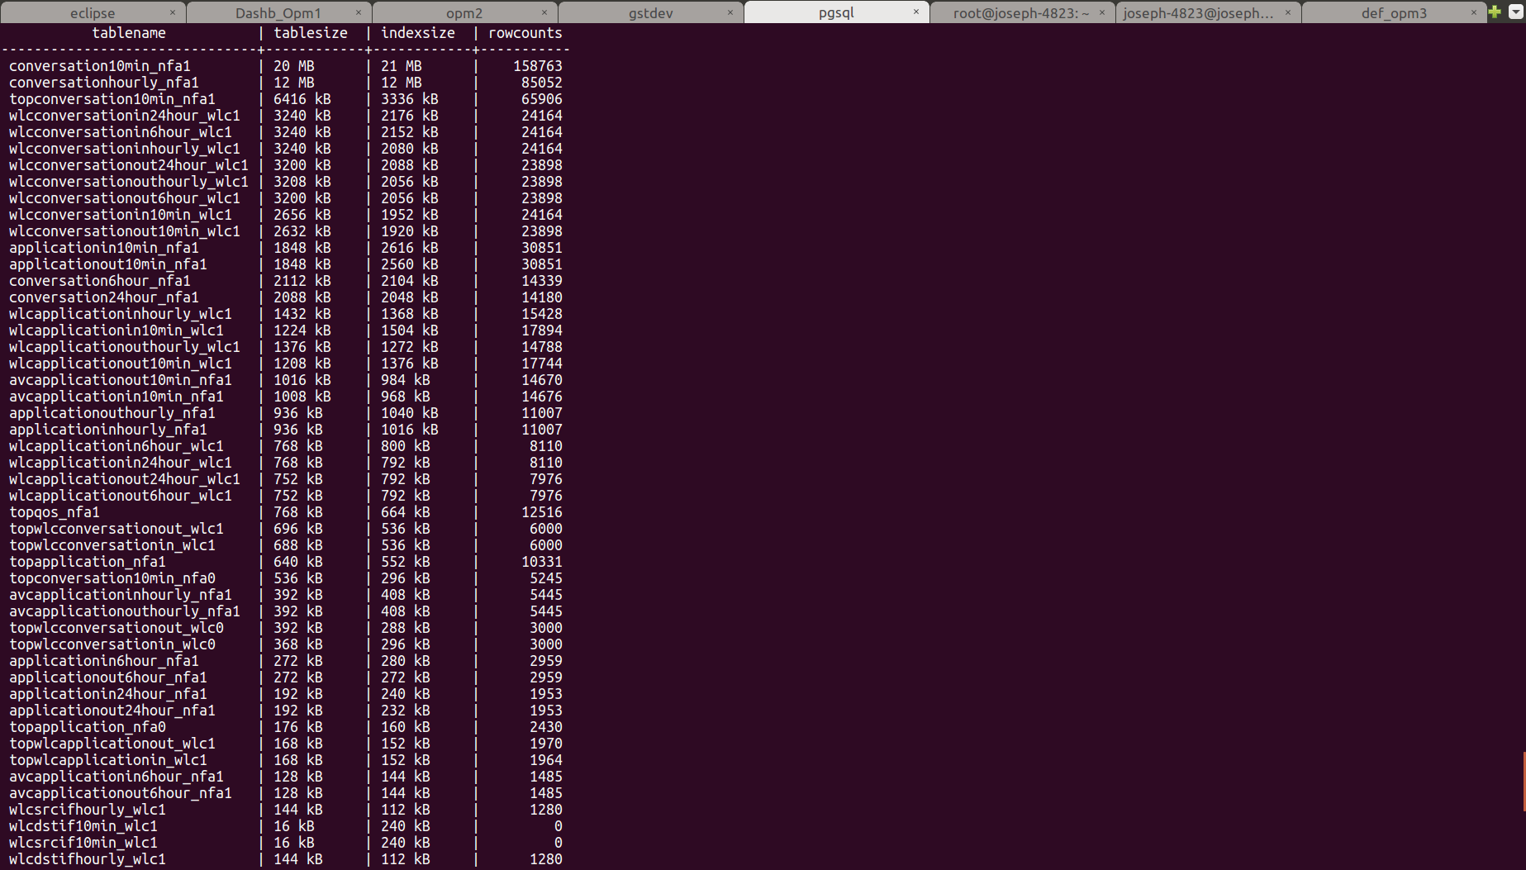
Task: Click wlcdstif10min_wlc1 row name
Action: 83,826
